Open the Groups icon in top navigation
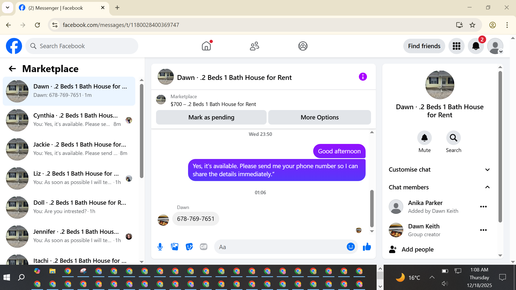The width and height of the screenshot is (516, 290). [303, 46]
